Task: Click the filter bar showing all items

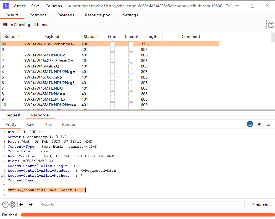Action: [133, 25]
